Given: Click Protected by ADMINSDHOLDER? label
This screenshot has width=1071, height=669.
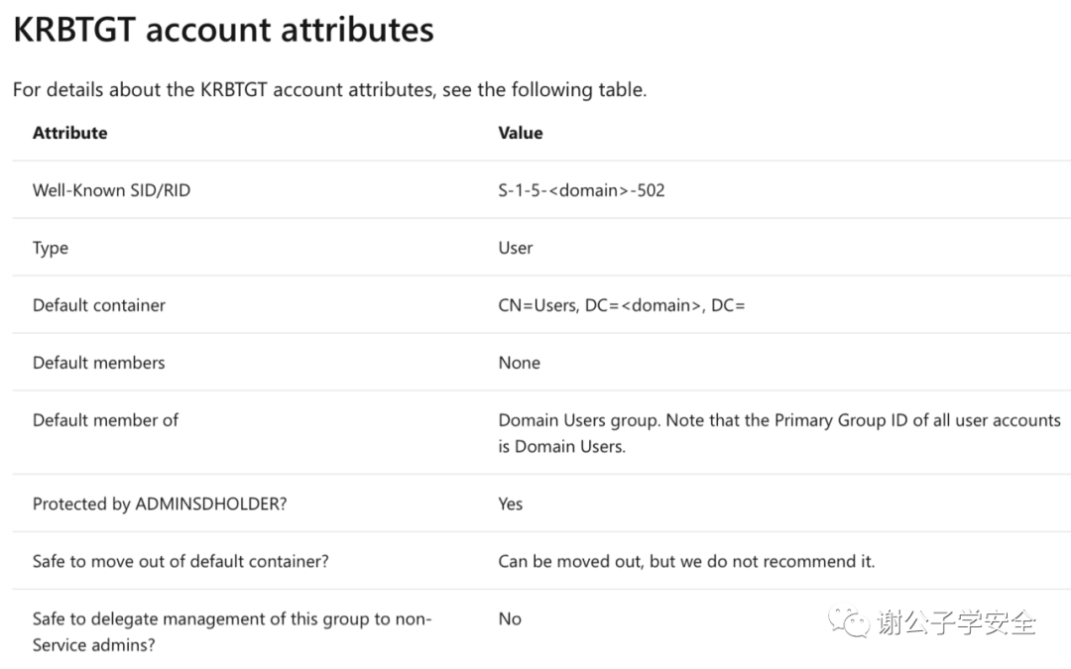Looking at the screenshot, I should click(160, 503).
